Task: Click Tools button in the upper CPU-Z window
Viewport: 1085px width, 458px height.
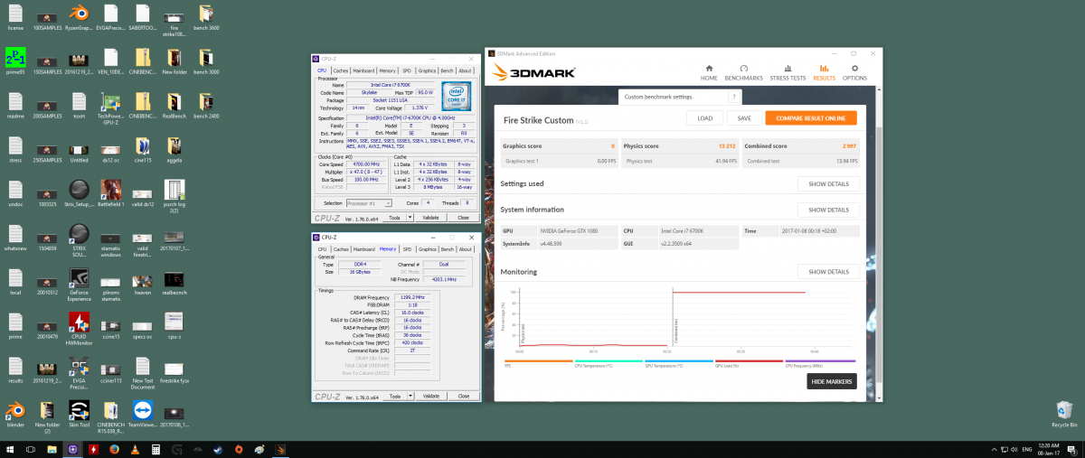Action: tap(393, 218)
